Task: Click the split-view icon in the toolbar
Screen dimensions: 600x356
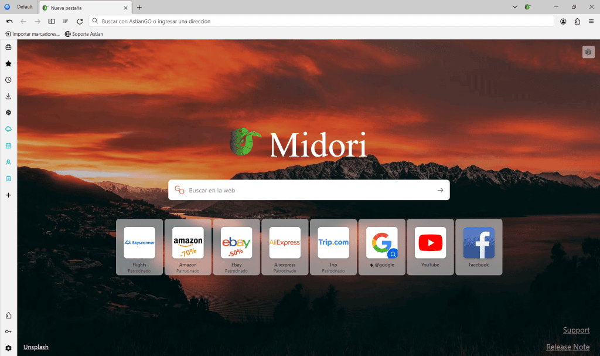Action: tap(52, 21)
